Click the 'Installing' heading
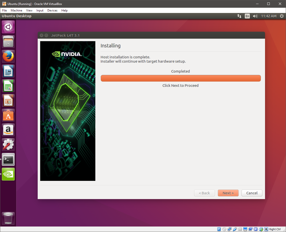286x232 pixels. (111, 46)
